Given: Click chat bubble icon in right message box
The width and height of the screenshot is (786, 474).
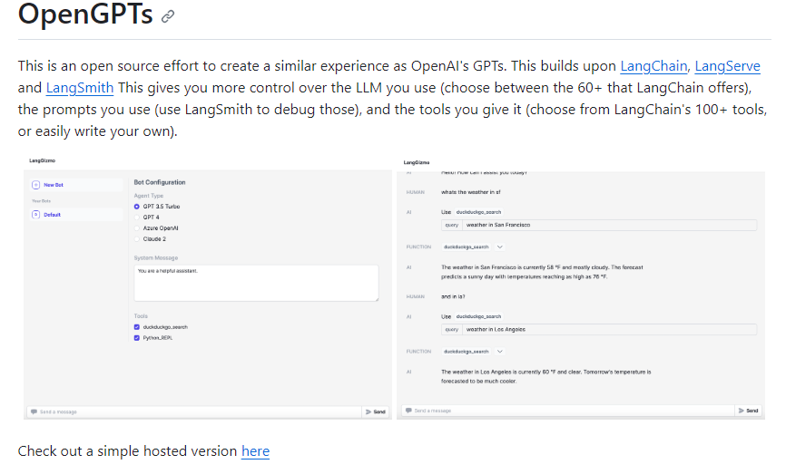Looking at the screenshot, I should 408,411.
